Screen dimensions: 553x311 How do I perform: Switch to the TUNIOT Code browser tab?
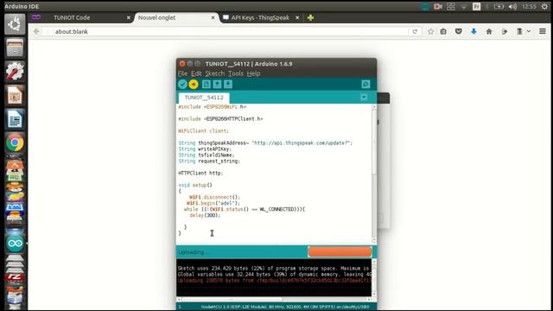click(72, 17)
